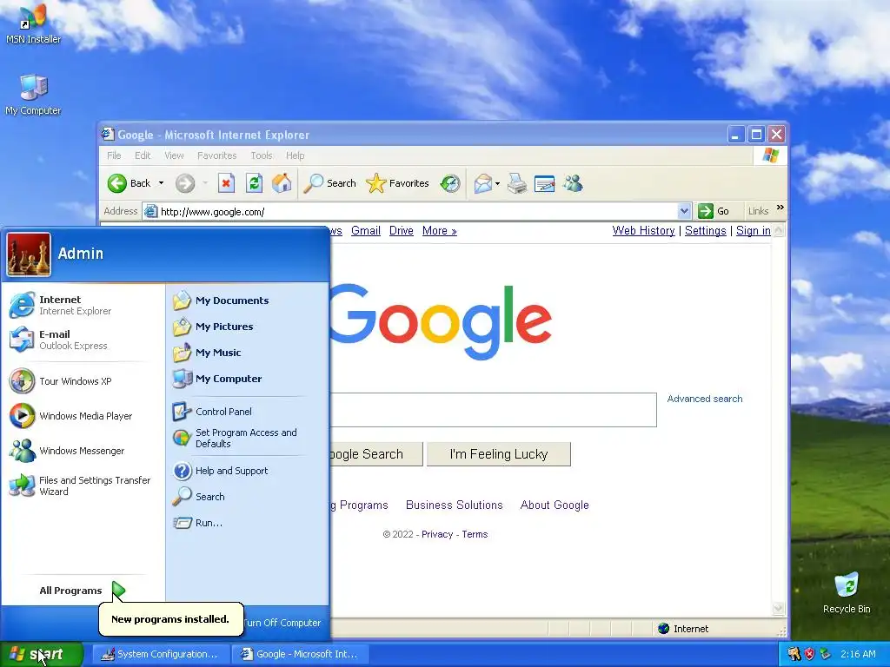Click the red security shield tray icon
This screenshot has width=890, height=667.
(809, 654)
